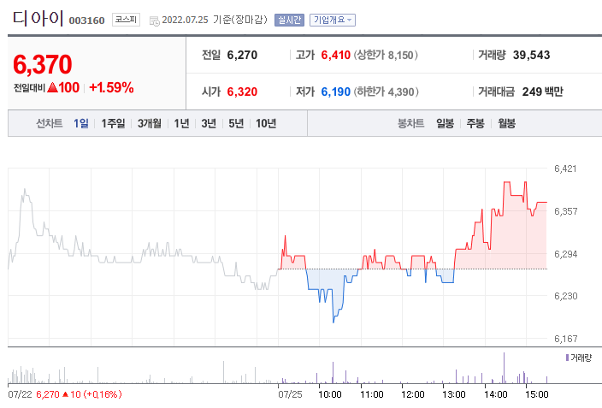
Task: Show the 3년 chart range
Action: click(209, 123)
